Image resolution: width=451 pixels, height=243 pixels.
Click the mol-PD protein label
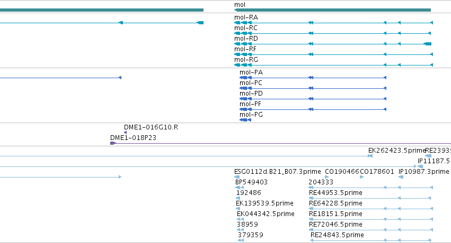coord(251,94)
